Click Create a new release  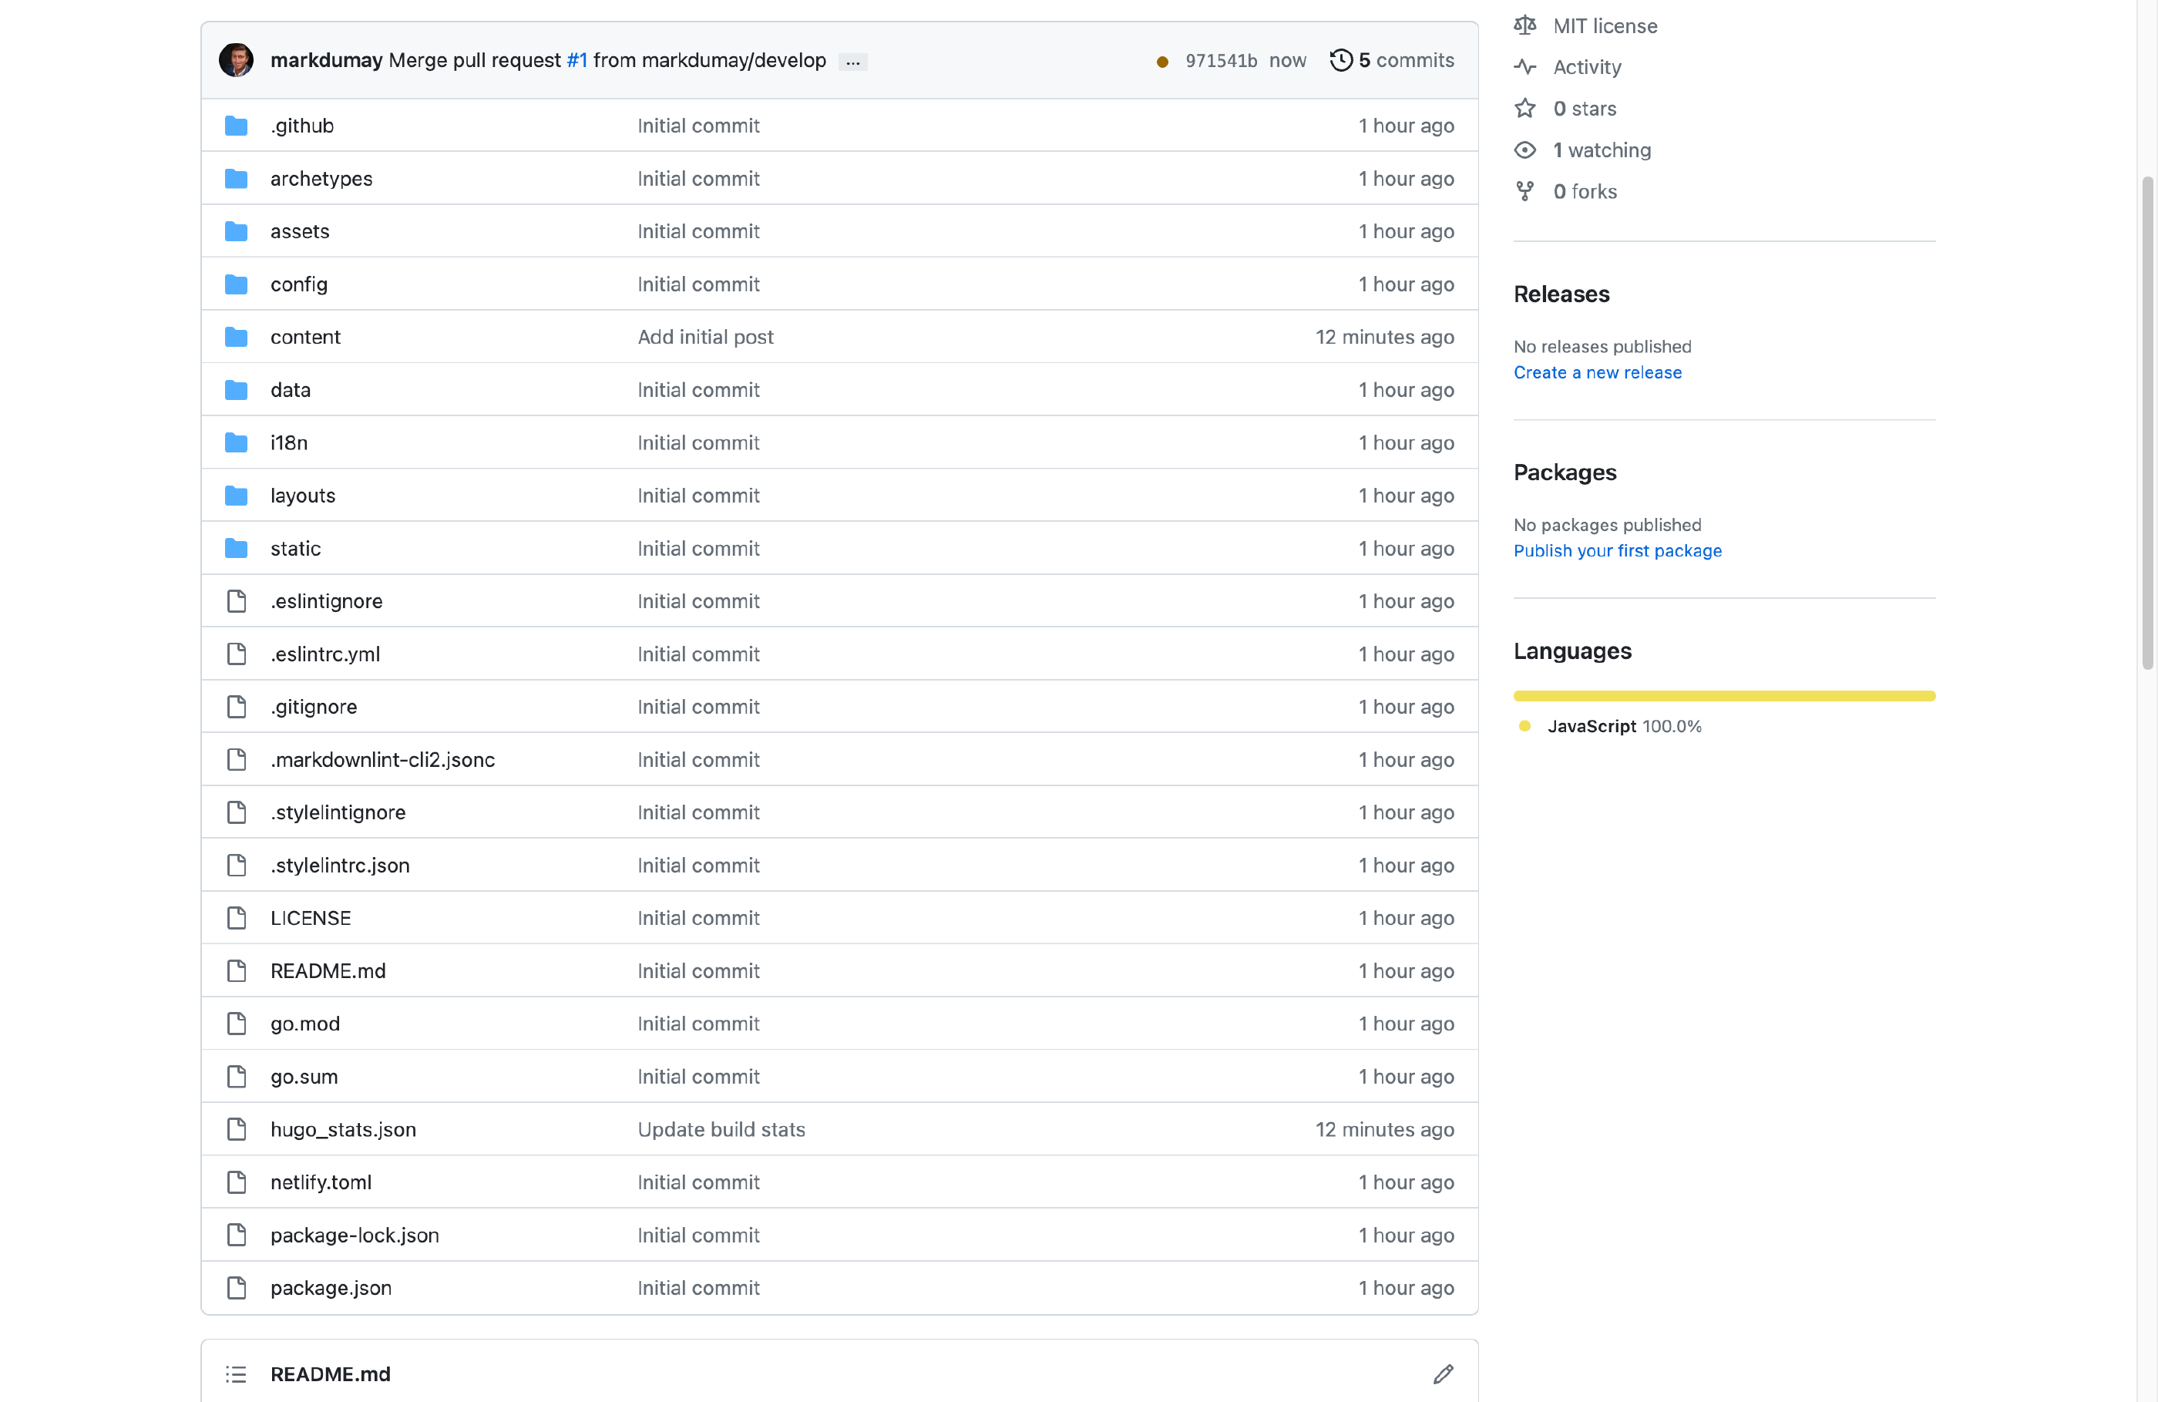coord(1597,373)
